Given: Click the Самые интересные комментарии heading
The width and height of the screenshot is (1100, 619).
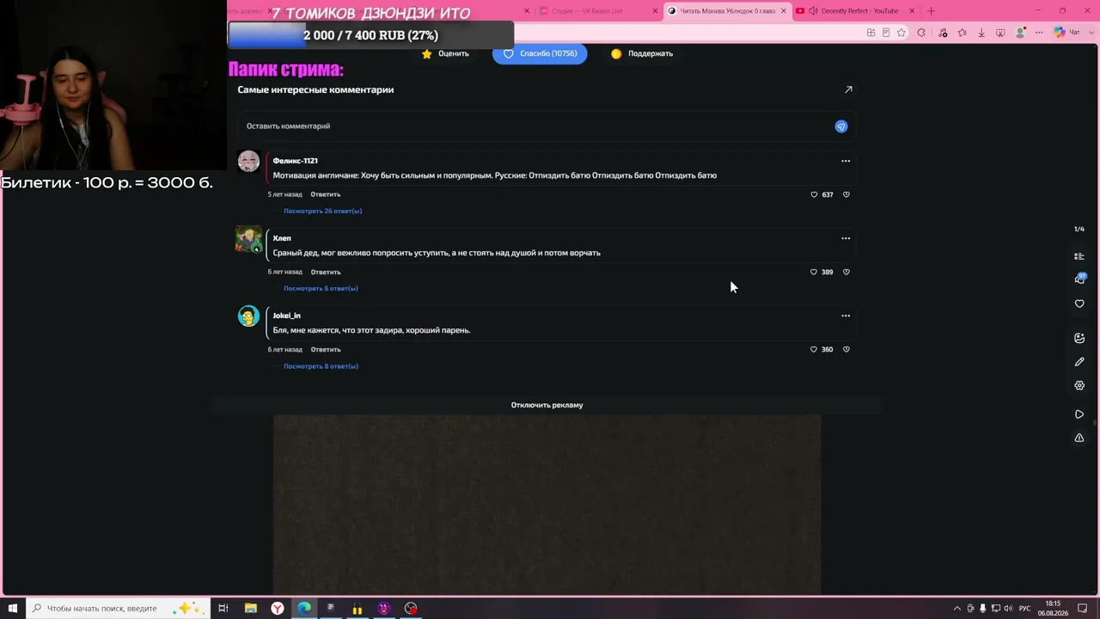Looking at the screenshot, I should pos(315,89).
